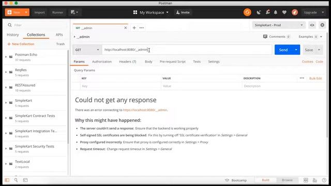Open the Authorization tab
Viewport: 331px width, 186px height.
click(102, 61)
